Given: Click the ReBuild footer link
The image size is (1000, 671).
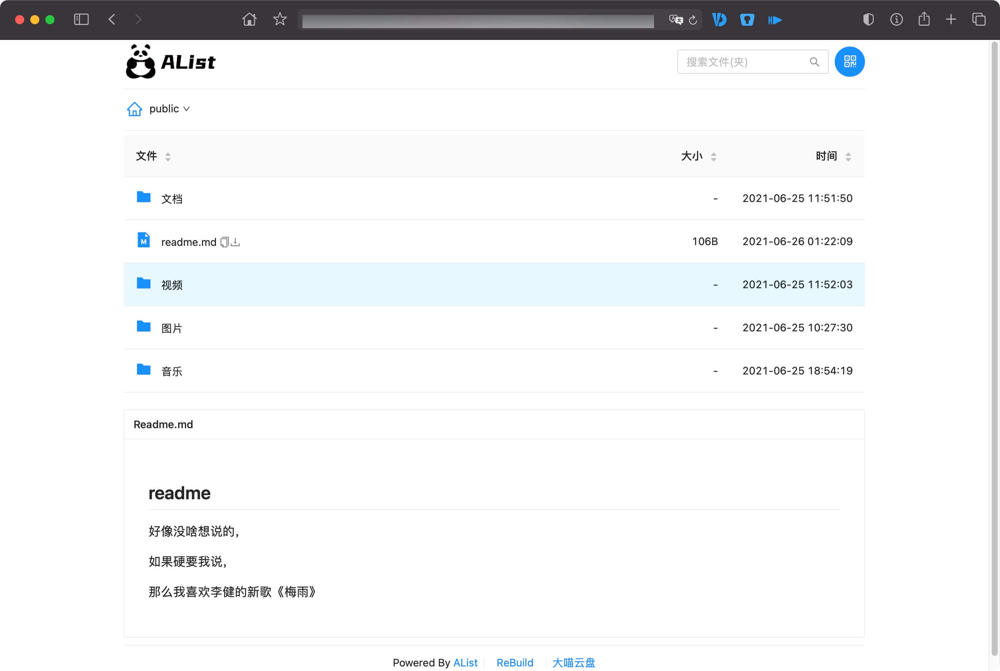Looking at the screenshot, I should [x=515, y=662].
